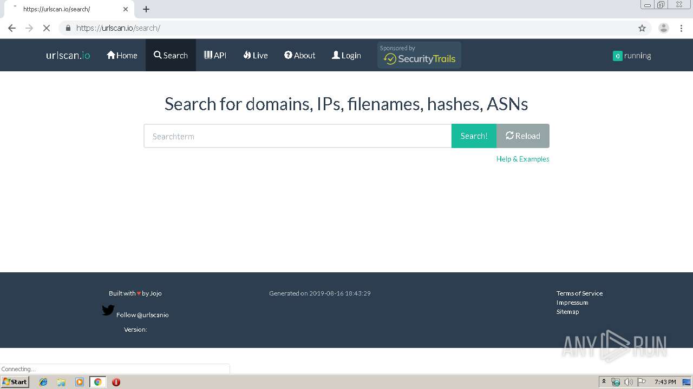Click the browser address bar URL
Viewport: 693px width, 389px height.
point(118,28)
